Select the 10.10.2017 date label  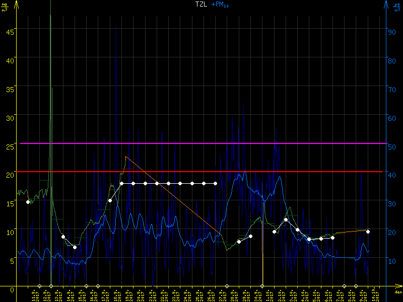click(374, 294)
